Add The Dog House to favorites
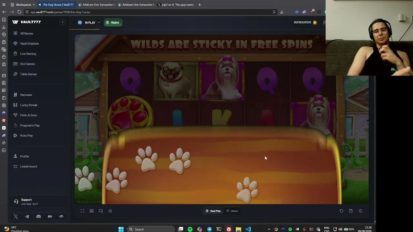The width and height of the screenshot is (413, 232). (x=110, y=211)
